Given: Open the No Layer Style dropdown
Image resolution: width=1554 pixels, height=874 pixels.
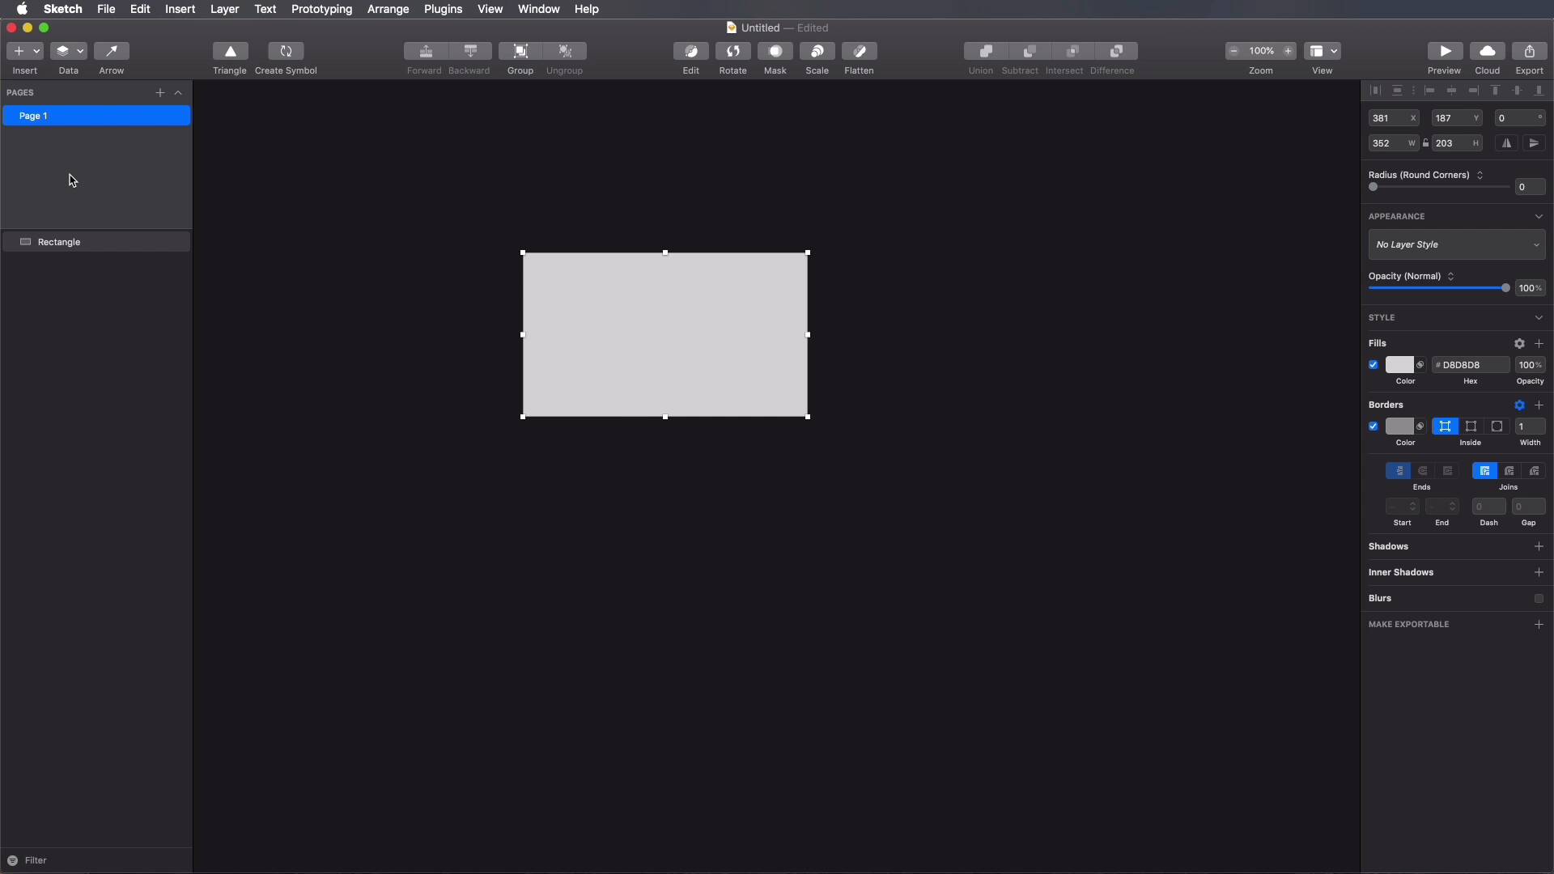Looking at the screenshot, I should (1457, 244).
